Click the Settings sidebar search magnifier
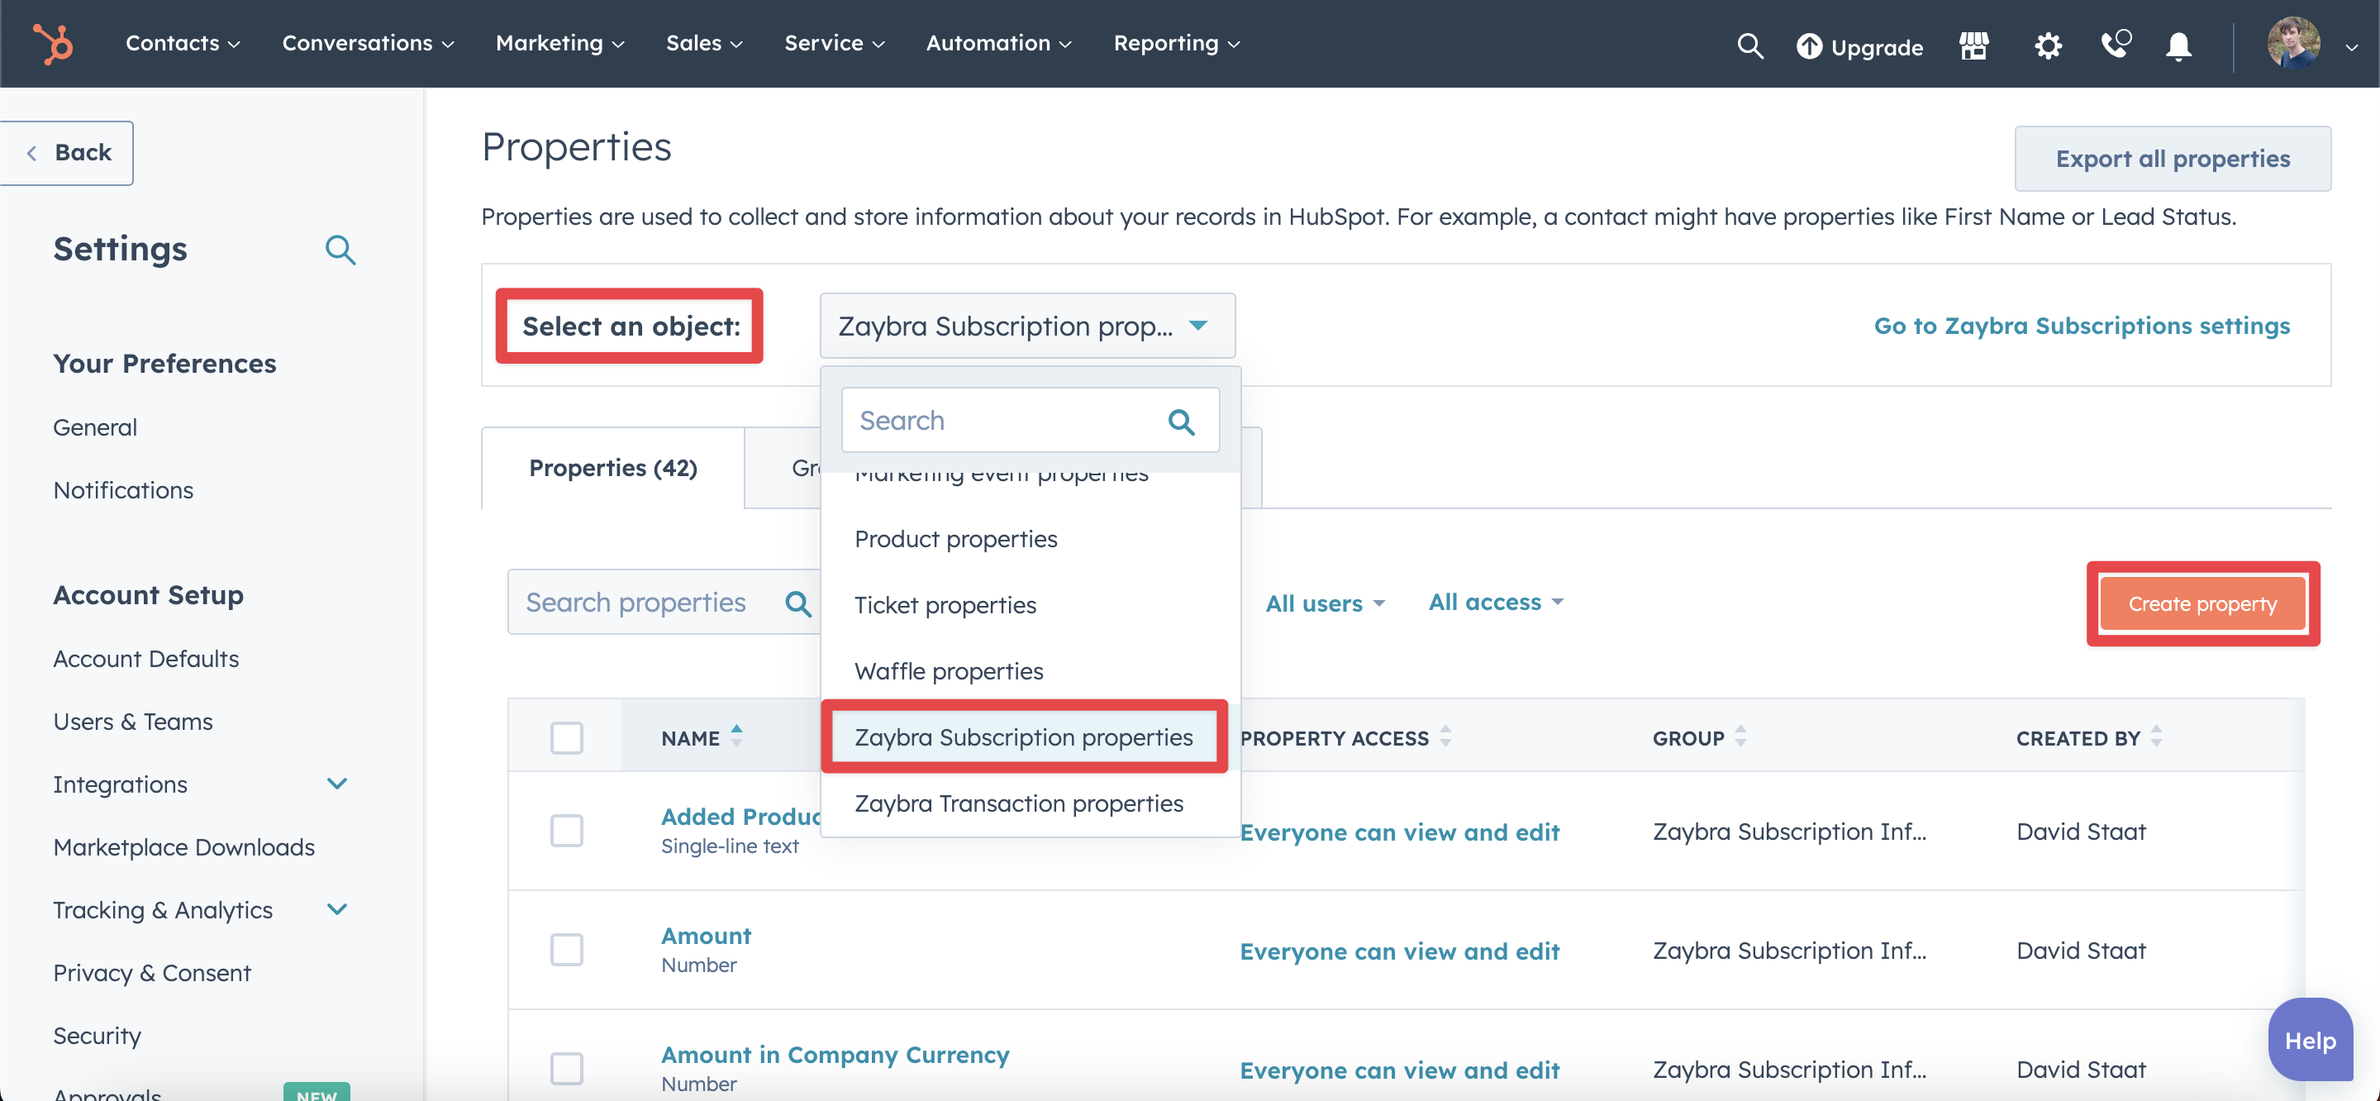Viewport: 2380px width, 1101px height. pyautogui.click(x=340, y=250)
